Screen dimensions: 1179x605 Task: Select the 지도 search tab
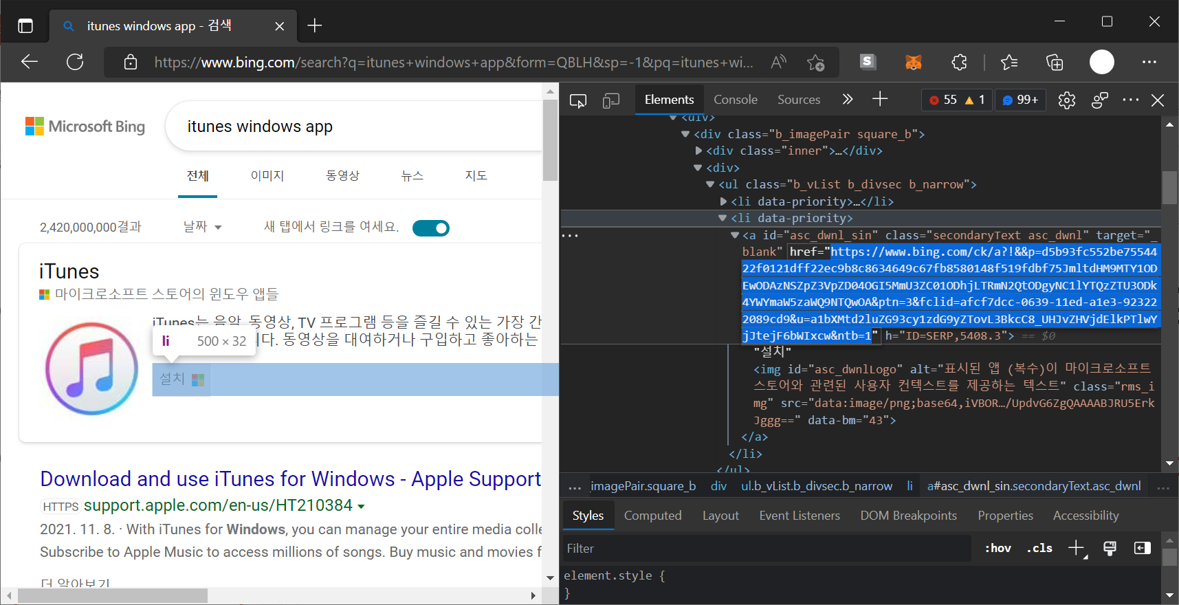pyautogui.click(x=476, y=176)
